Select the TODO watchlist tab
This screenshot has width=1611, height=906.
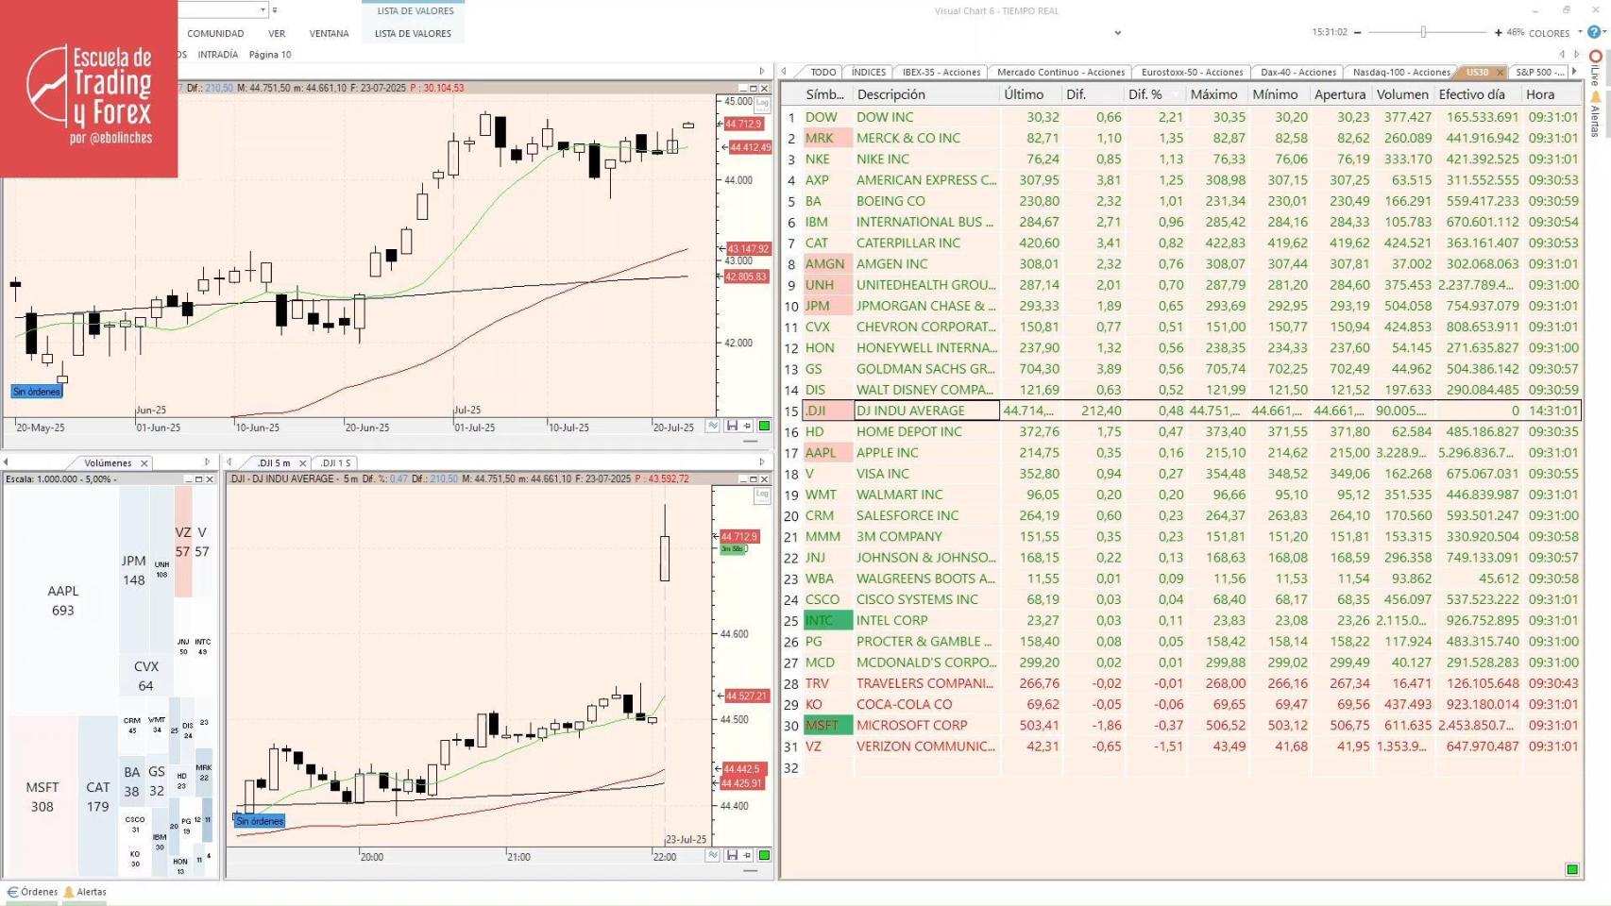coord(822,73)
